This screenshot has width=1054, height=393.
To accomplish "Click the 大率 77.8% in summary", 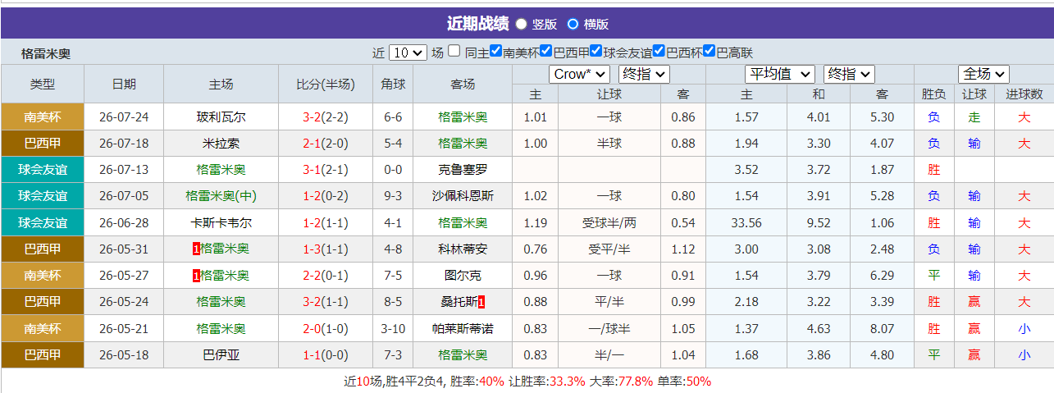I will tap(635, 382).
